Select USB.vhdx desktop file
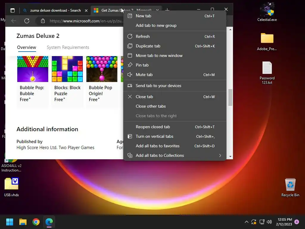 pos(12,187)
